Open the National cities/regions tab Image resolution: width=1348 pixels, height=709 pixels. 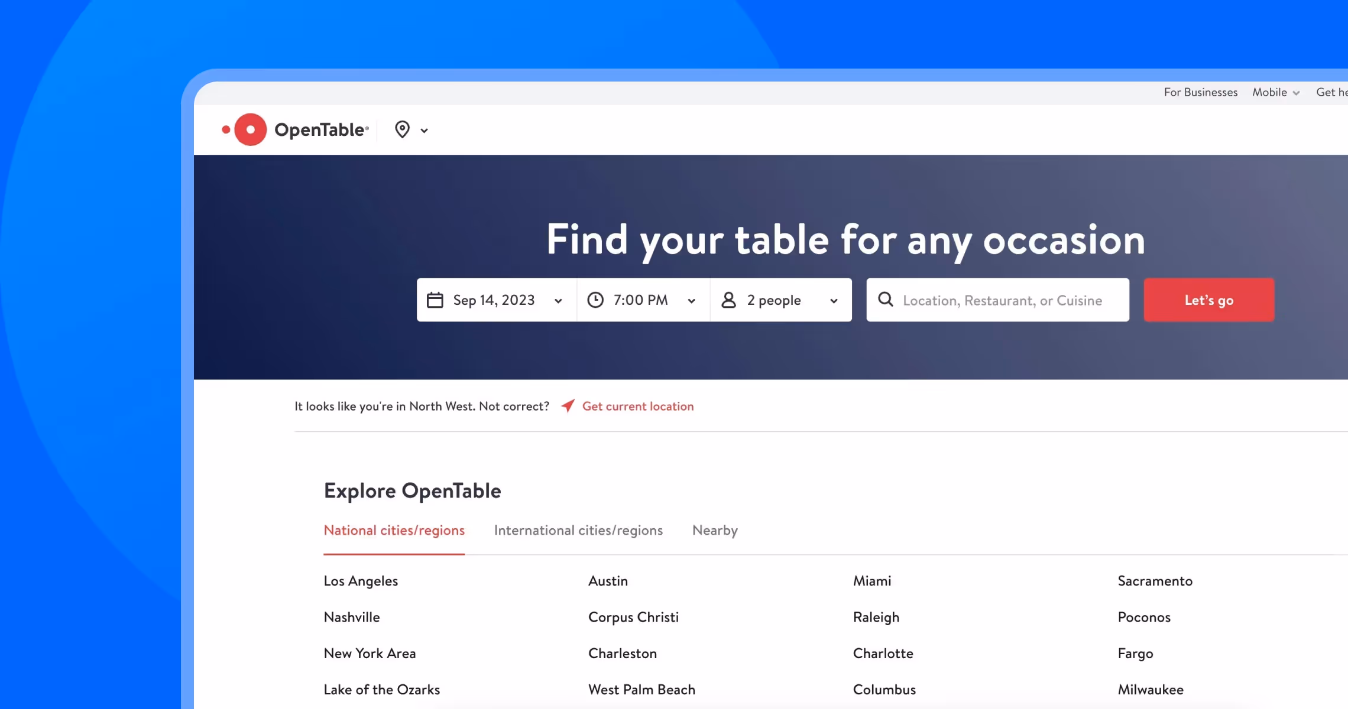394,531
